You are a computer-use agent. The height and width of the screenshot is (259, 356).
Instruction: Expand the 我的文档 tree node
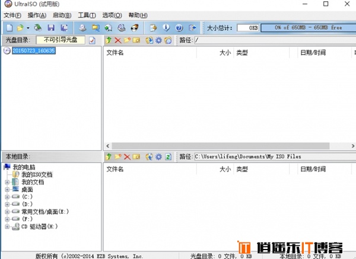point(7,182)
